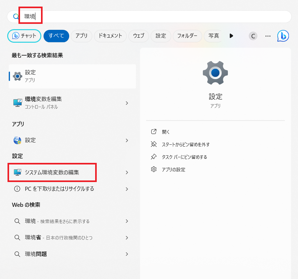Click 開く to launch 設定
The image size is (298, 279).
(165, 131)
